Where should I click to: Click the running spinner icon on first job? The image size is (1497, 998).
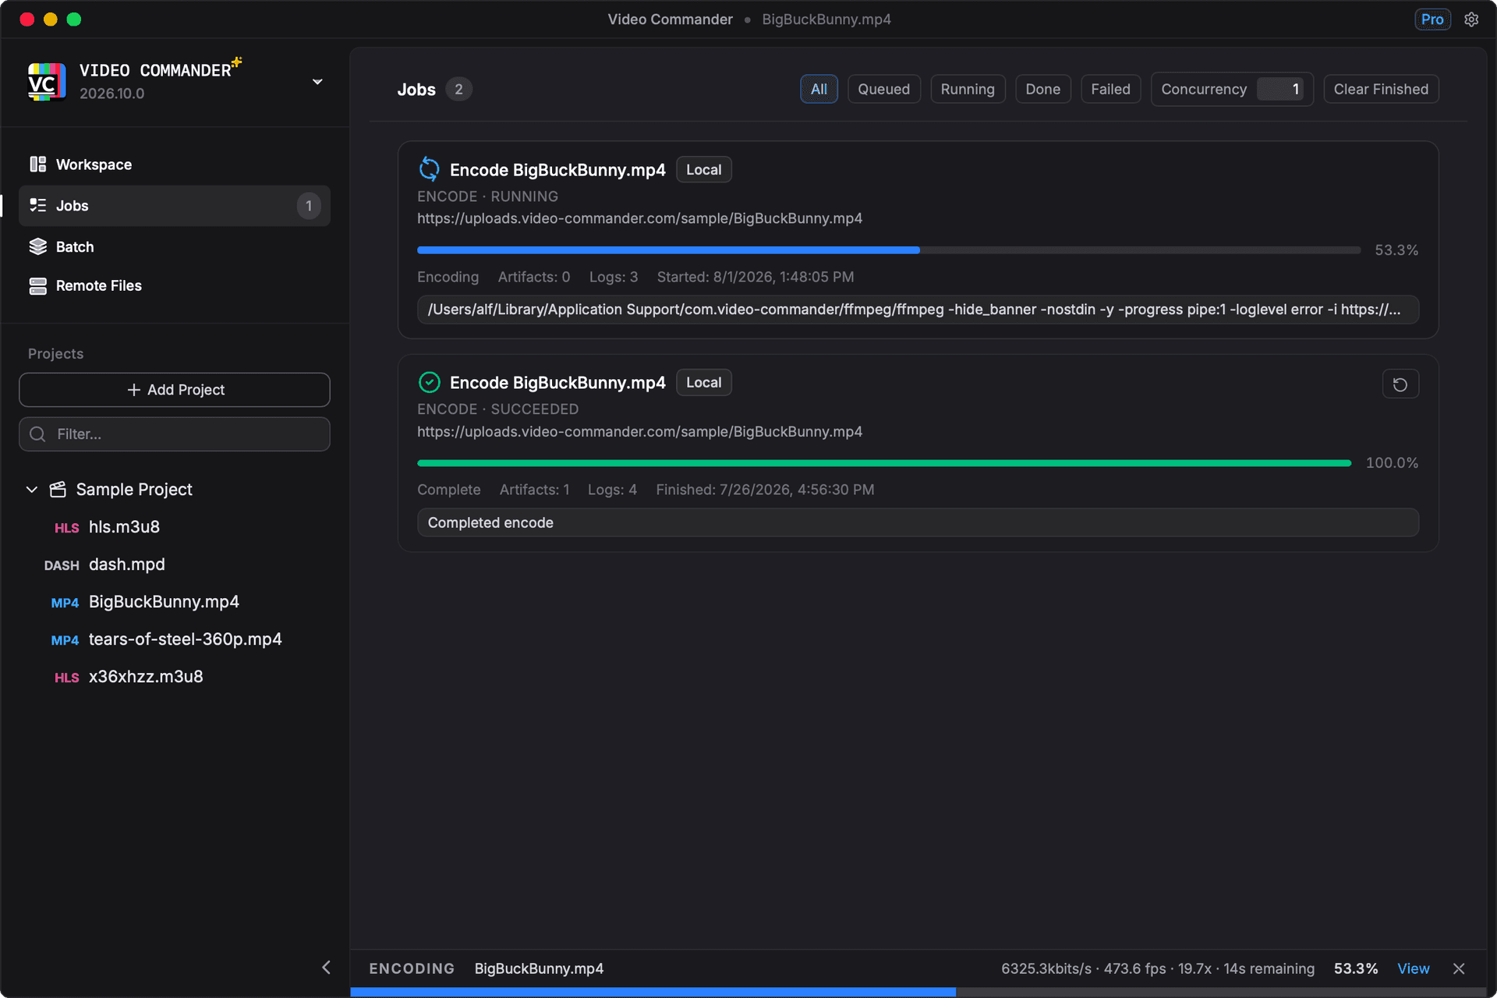pyautogui.click(x=430, y=169)
